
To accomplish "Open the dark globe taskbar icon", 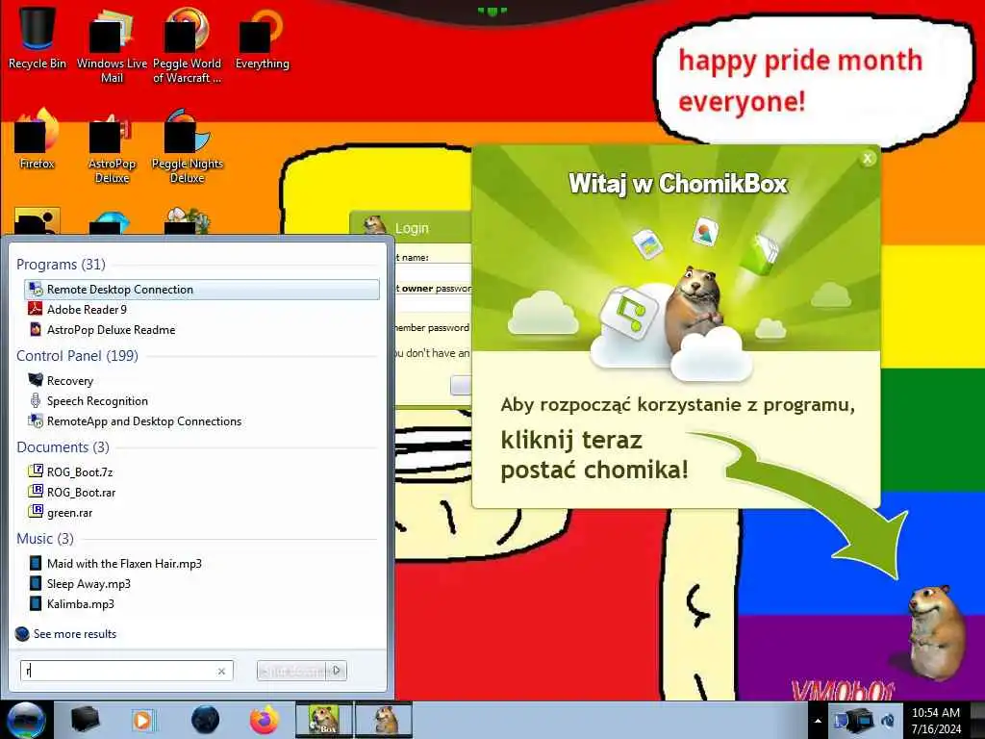I will coord(206,720).
